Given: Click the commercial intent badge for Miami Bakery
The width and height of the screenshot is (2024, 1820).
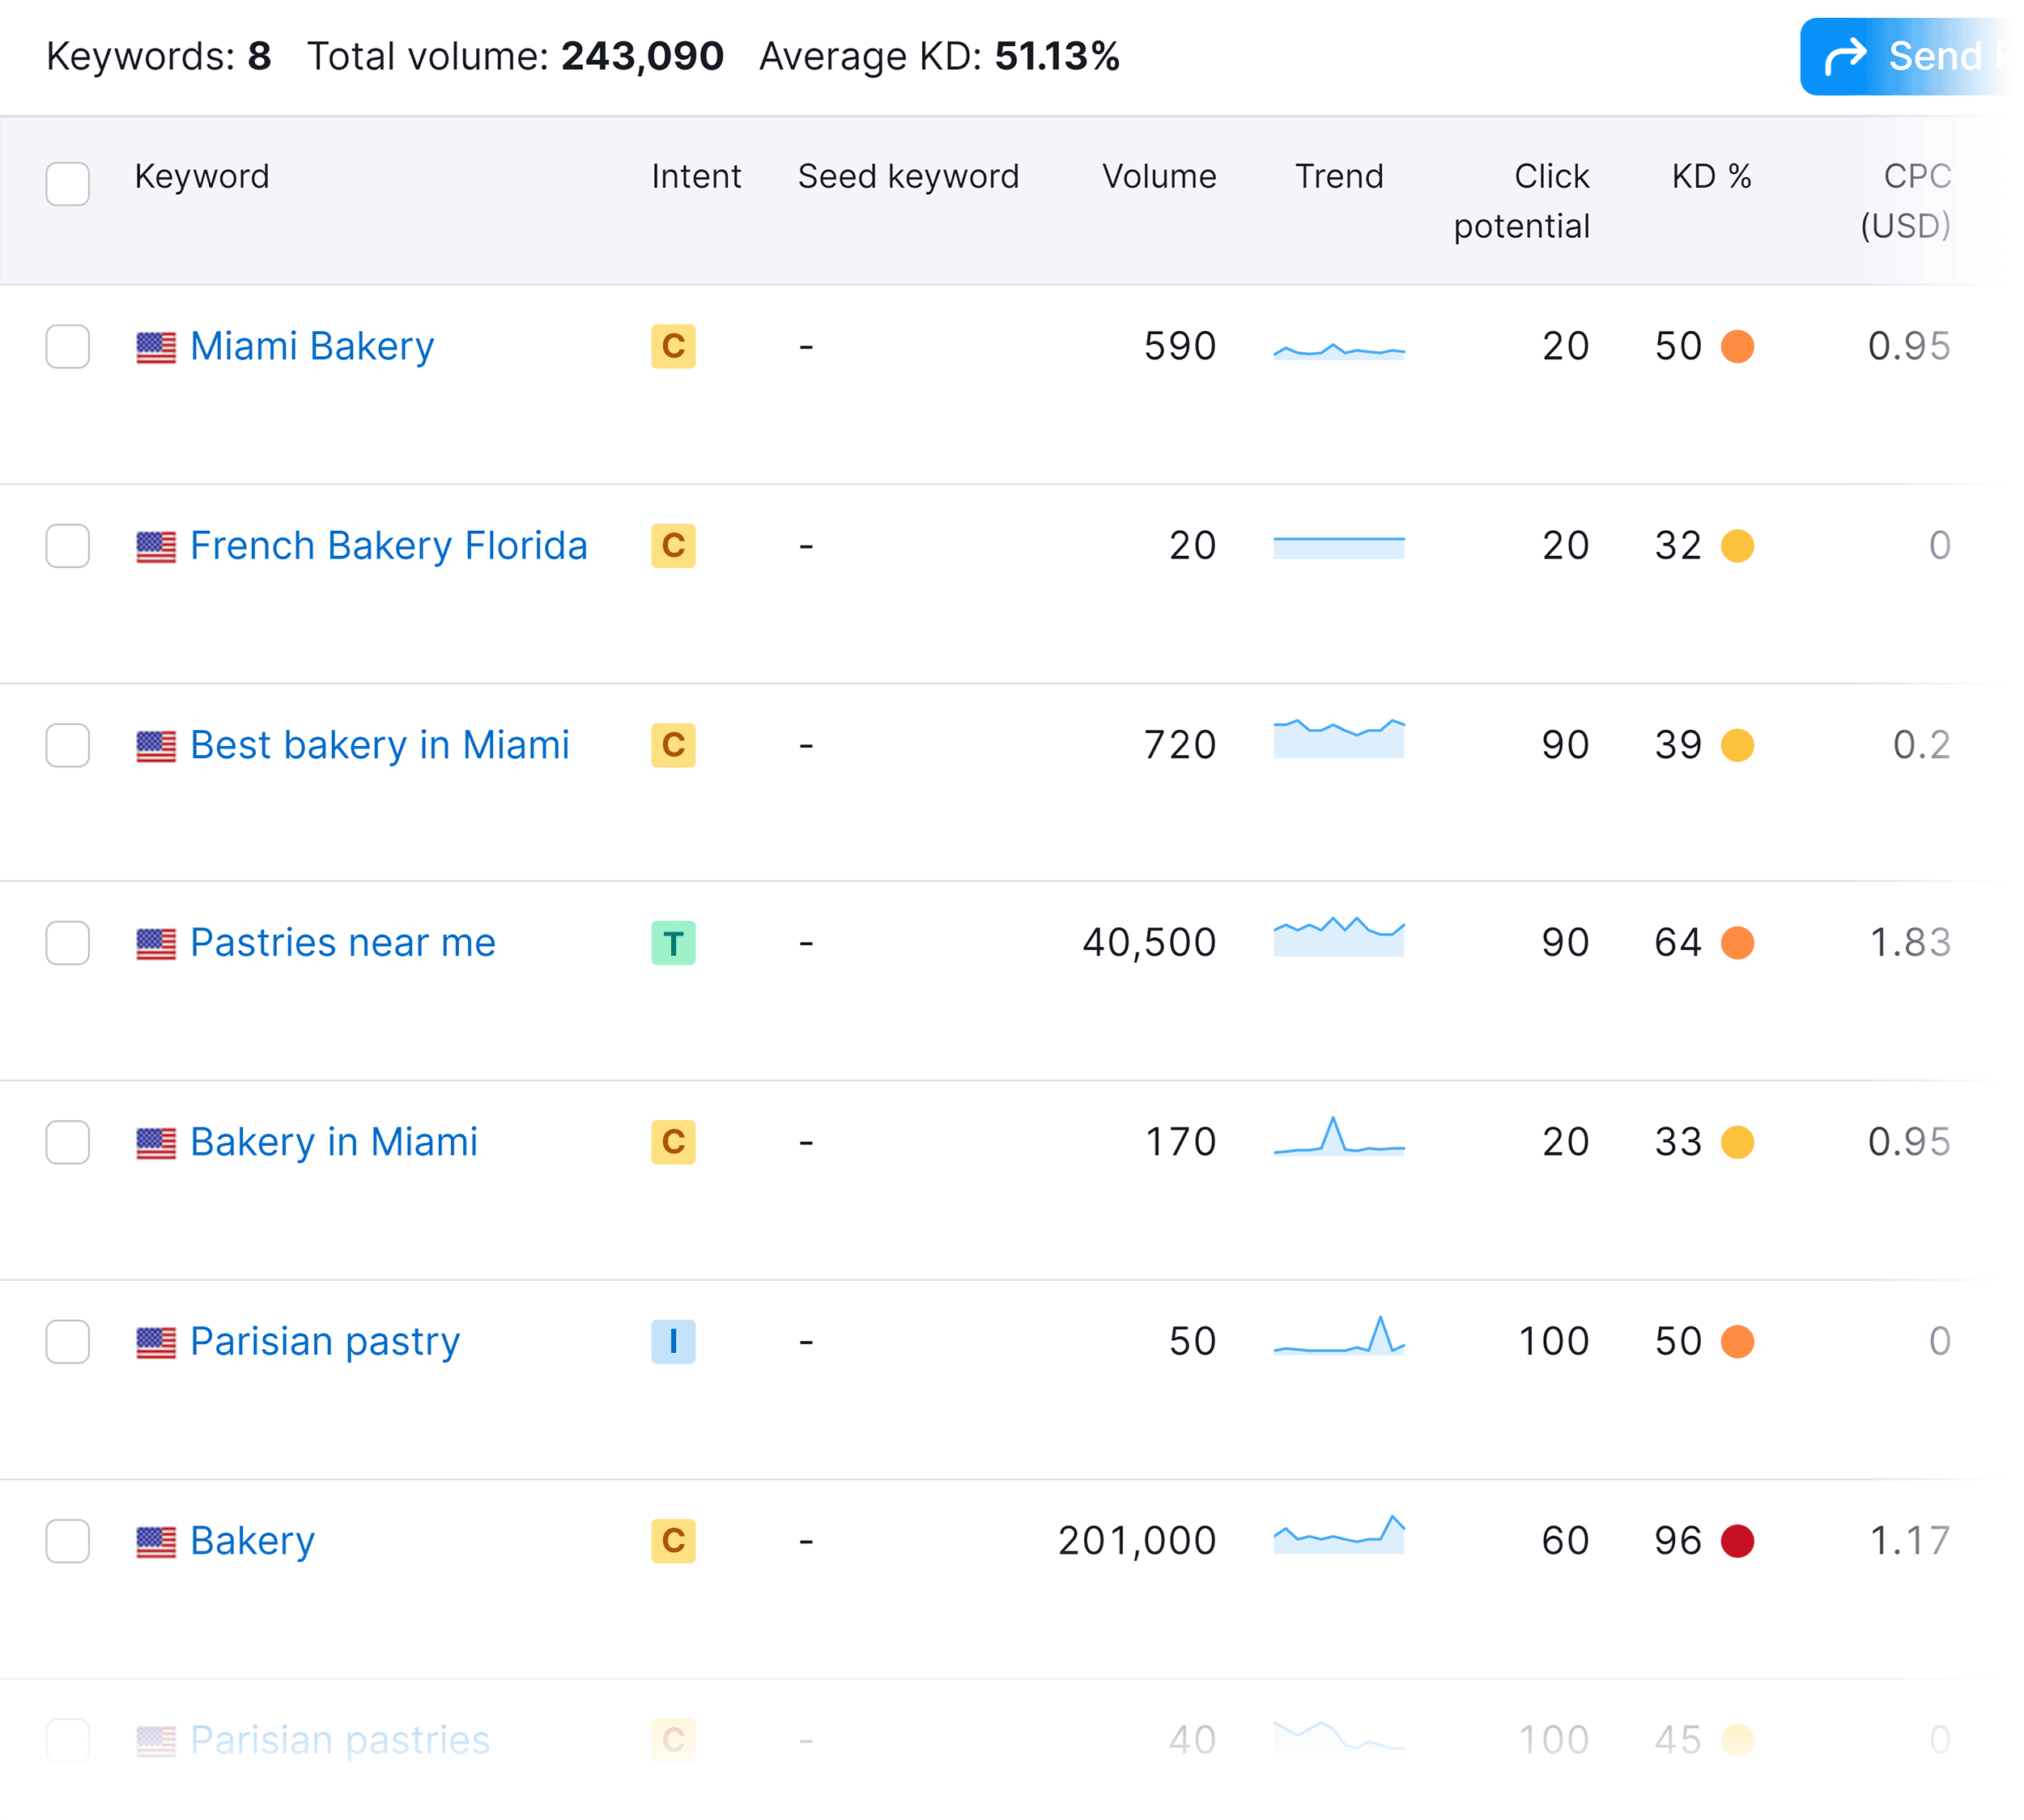Looking at the screenshot, I should [x=672, y=347].
